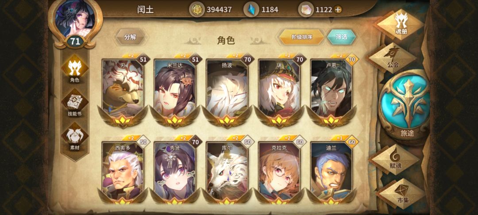Open the 筛选 filter button

pyautogui.click(x=341, y=37)
